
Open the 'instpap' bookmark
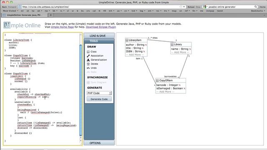[210, 11]
